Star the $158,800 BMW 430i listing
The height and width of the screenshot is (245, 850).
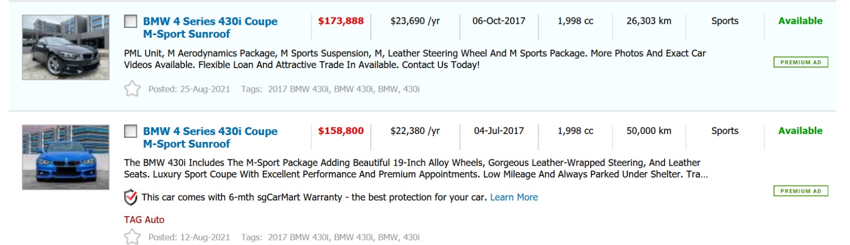tap(132, 236)
